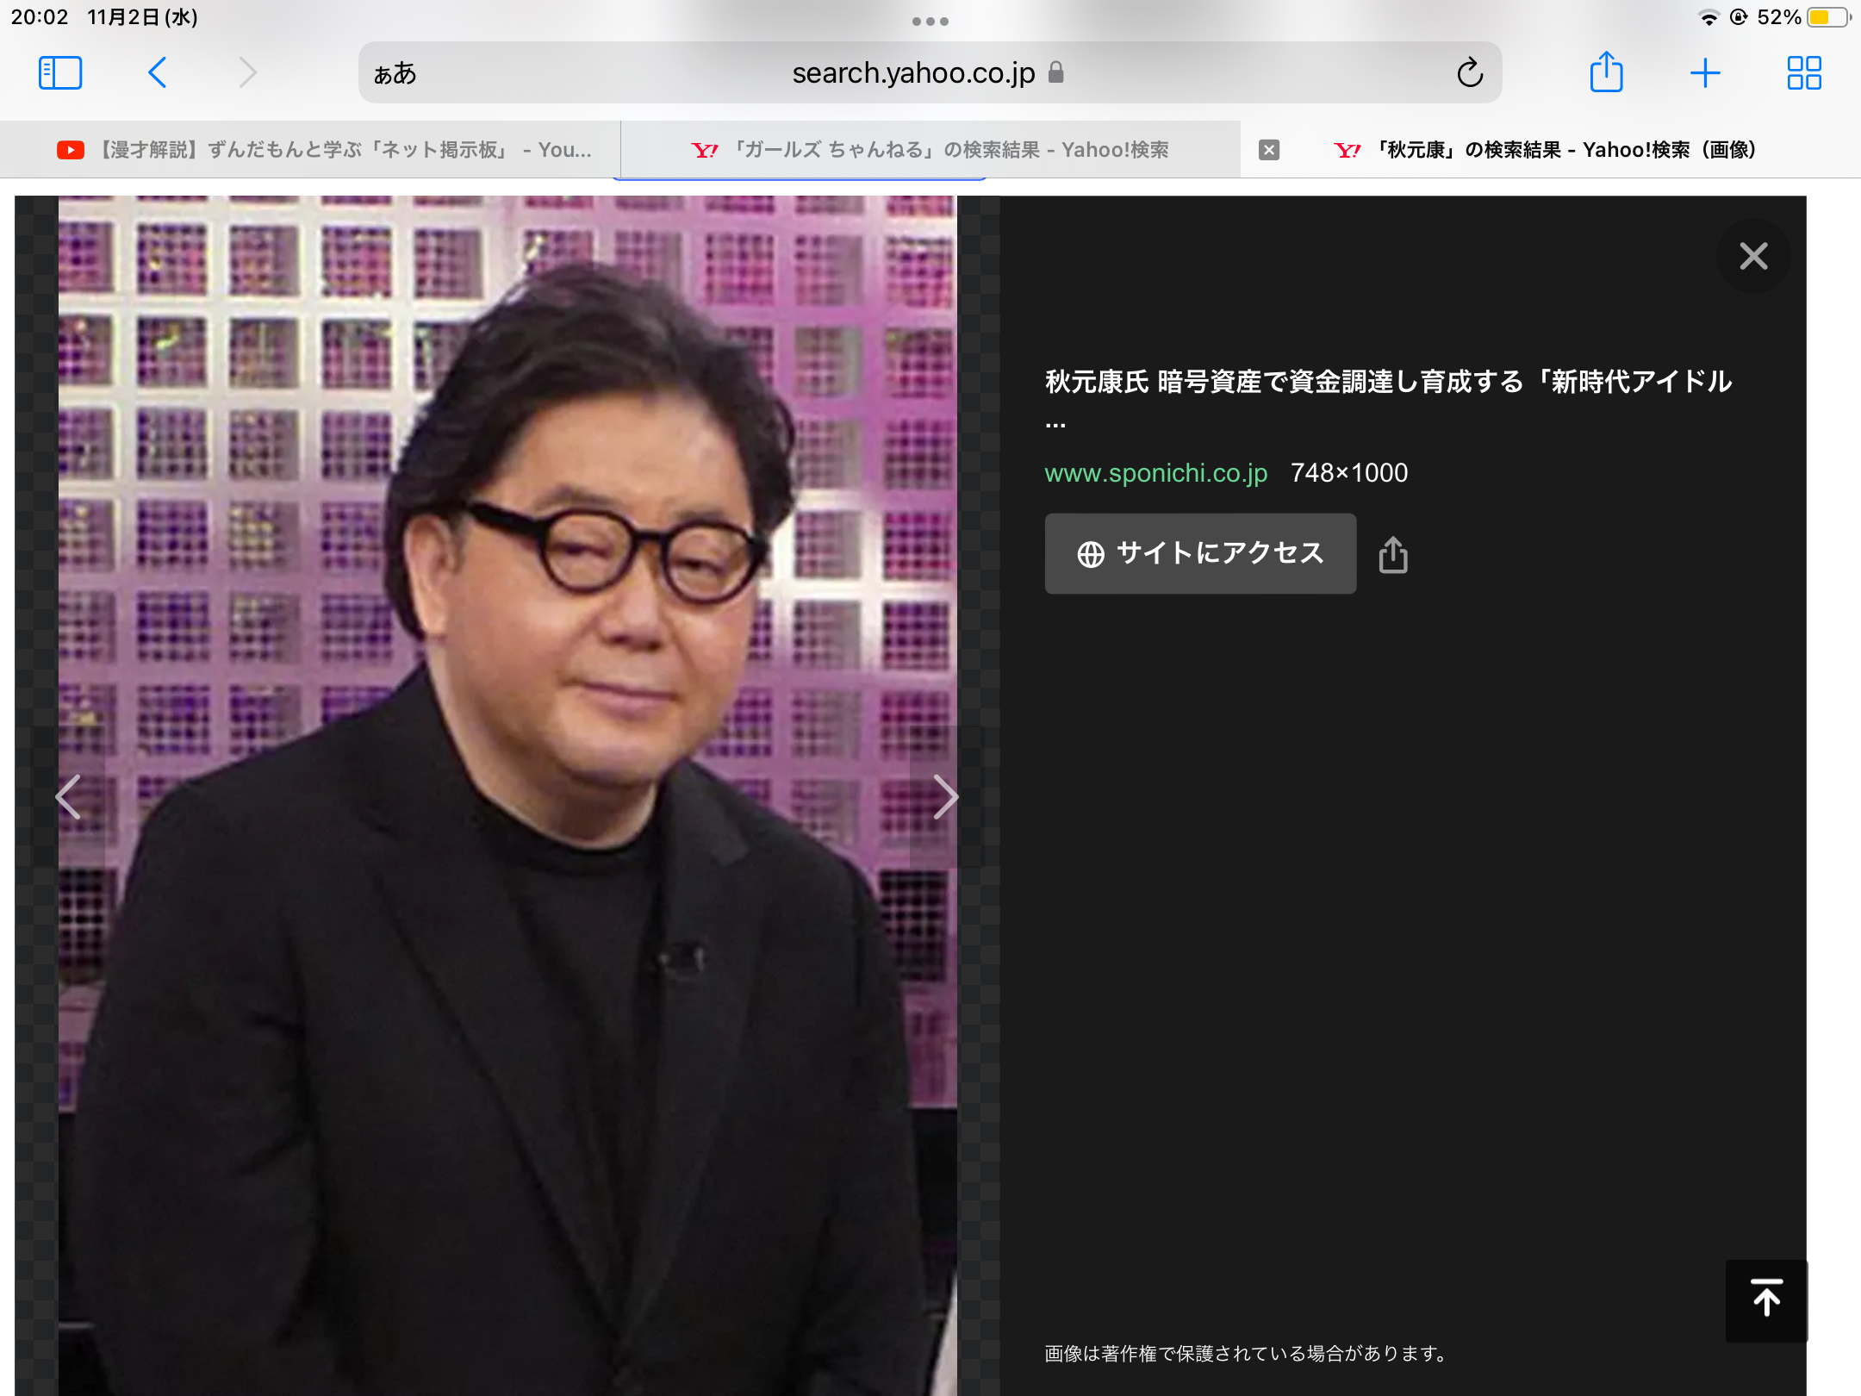Reload the current page

click(x=1470, y=73)
